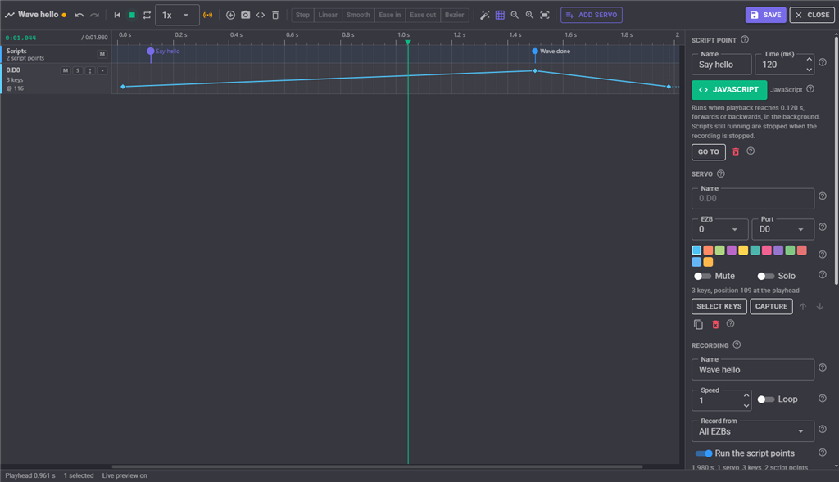Duplicate the servo using copy icon
Screen dimensions: 839x482
(x=698, y=324)
